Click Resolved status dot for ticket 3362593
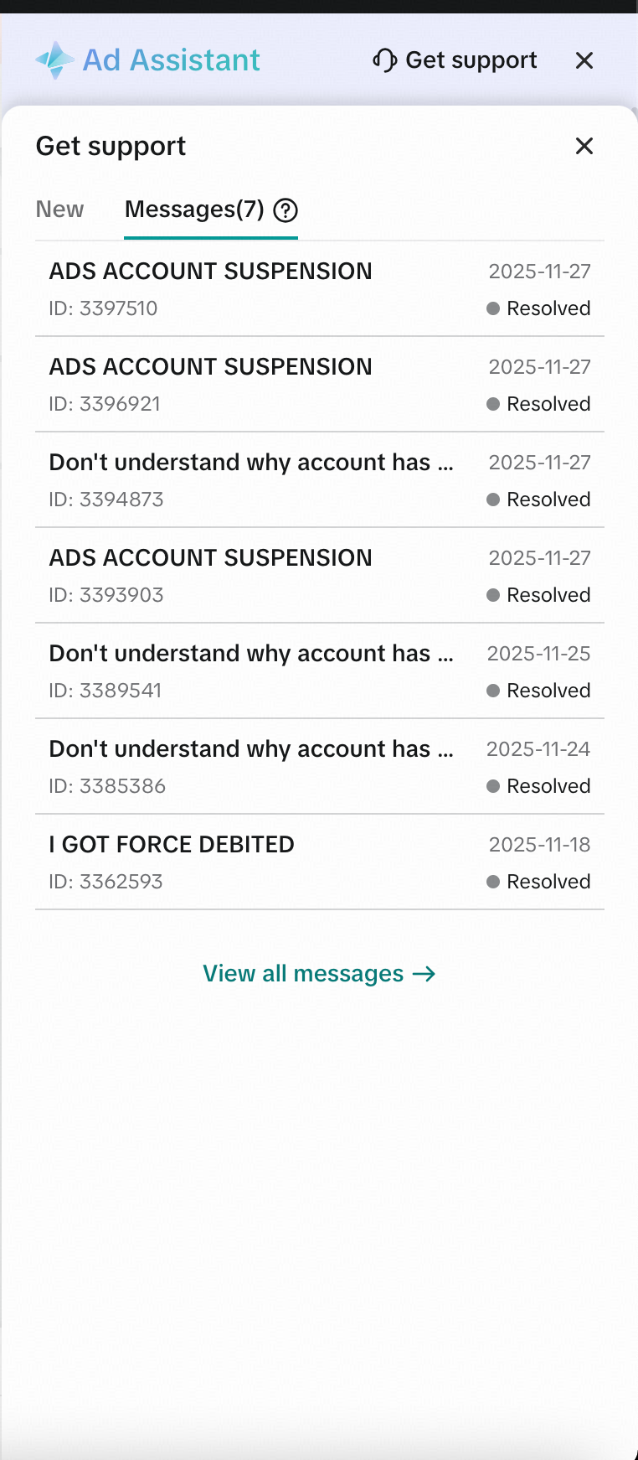638x1460 pixels. [x=493, y=882]
